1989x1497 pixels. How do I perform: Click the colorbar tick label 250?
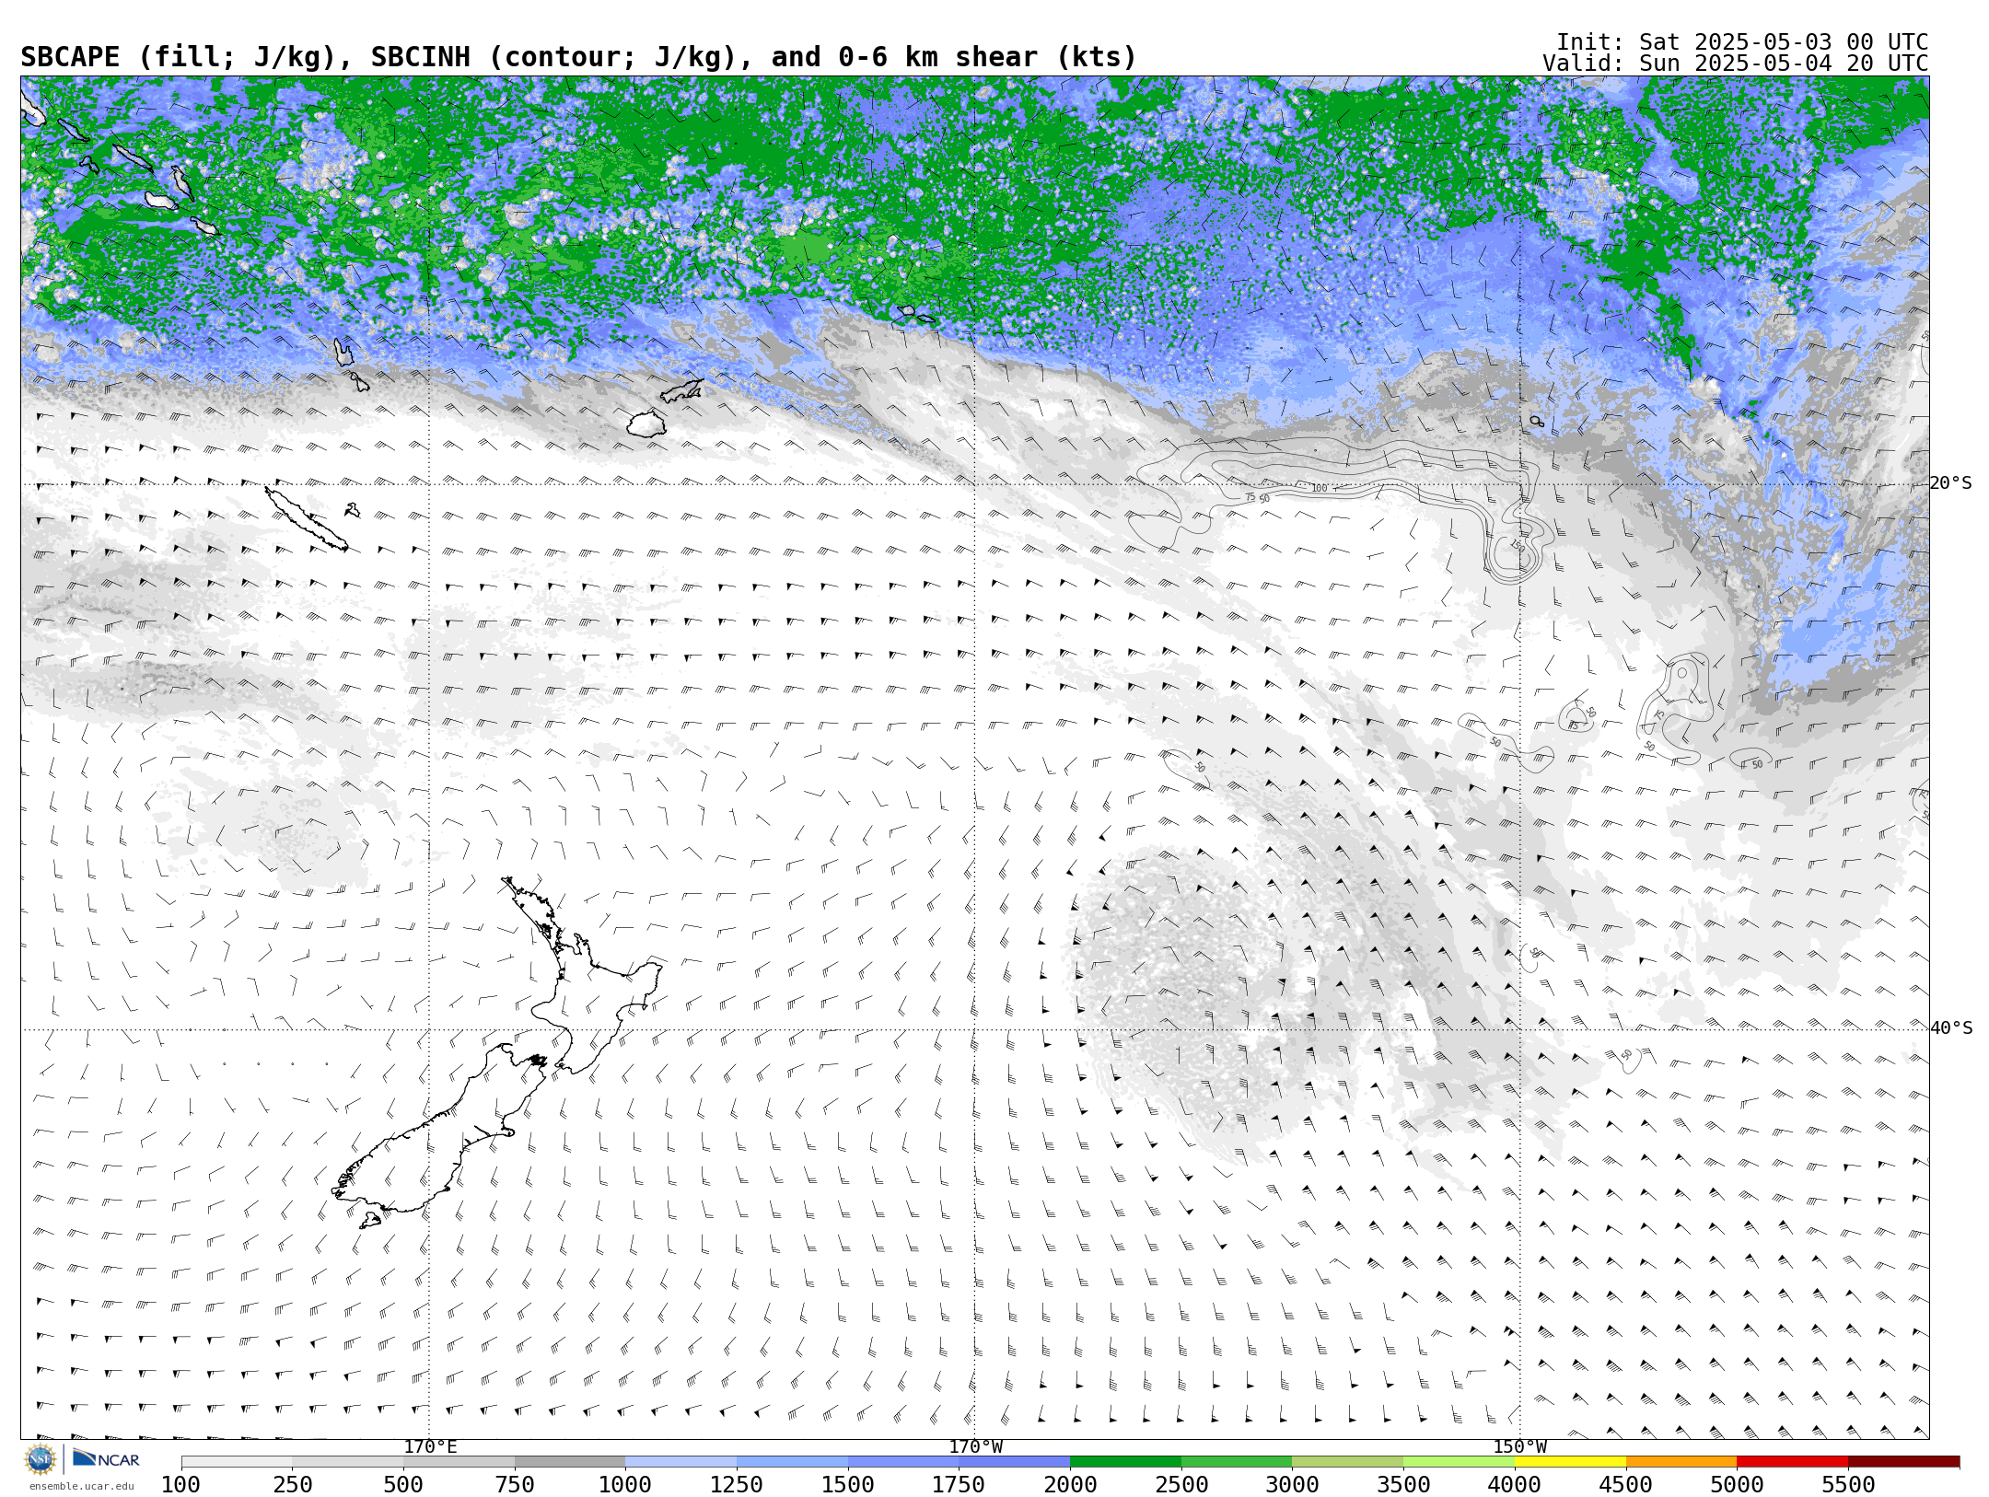tap(293, 1485)
